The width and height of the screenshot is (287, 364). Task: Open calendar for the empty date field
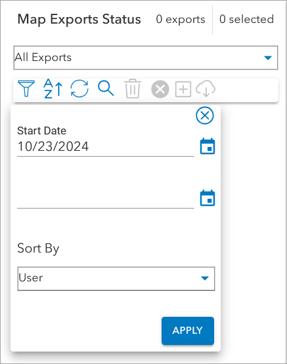208,198
